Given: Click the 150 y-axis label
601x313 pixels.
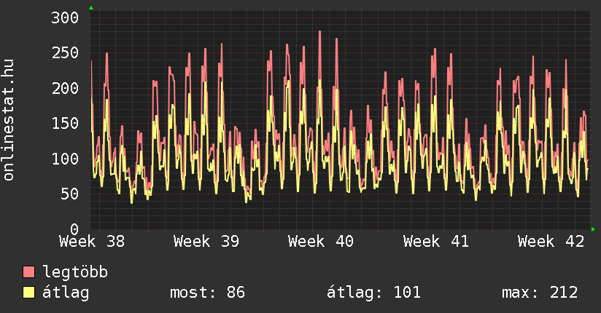Looking at the screenshot, I should pyautogui.click(x=65, y=123).
